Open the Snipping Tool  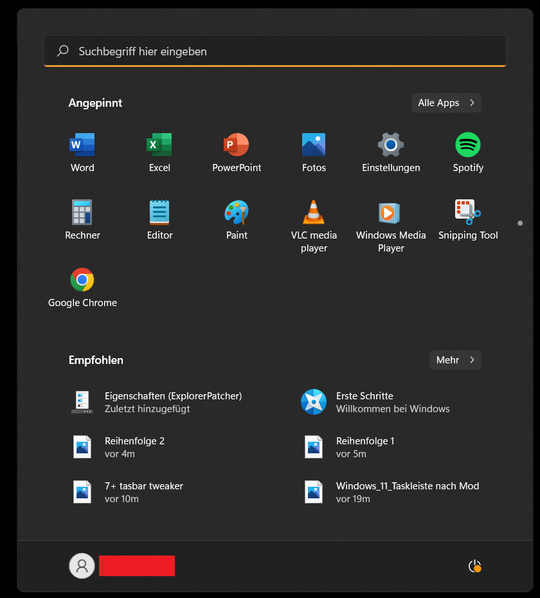click(x=468, y=213)
